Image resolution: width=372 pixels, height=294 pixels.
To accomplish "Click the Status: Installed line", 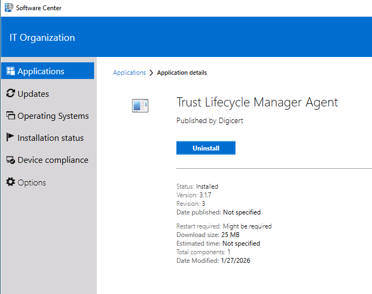I will 197,187.
